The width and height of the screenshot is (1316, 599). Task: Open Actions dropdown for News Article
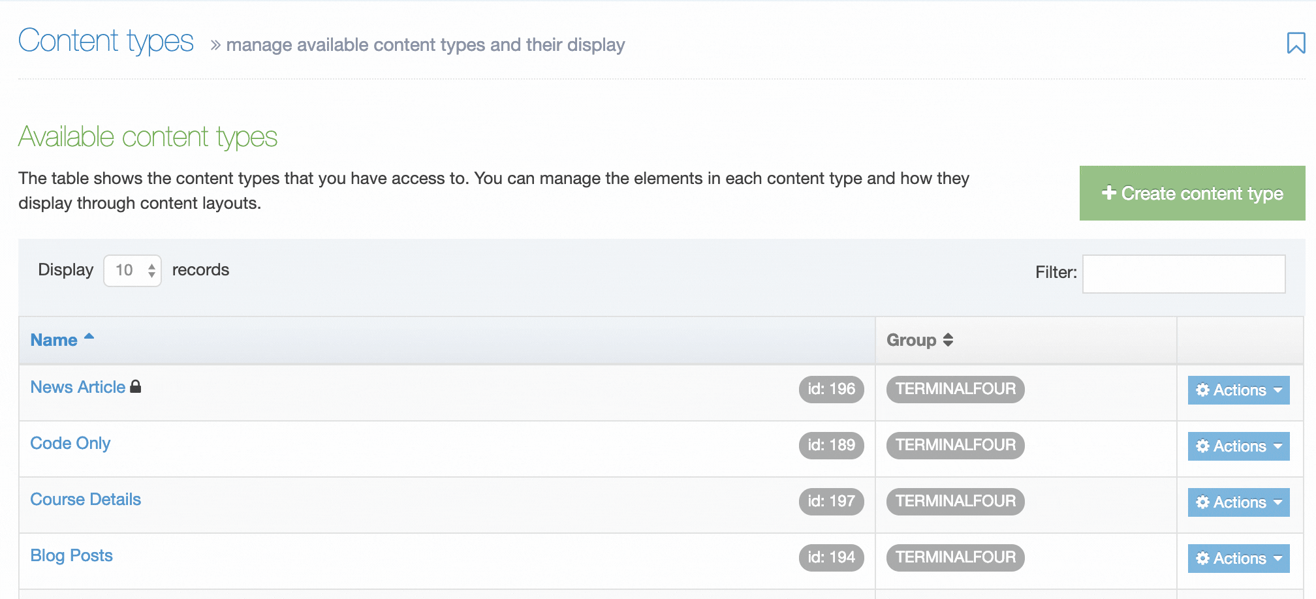pyautogui.click(x=1238, y=390)
